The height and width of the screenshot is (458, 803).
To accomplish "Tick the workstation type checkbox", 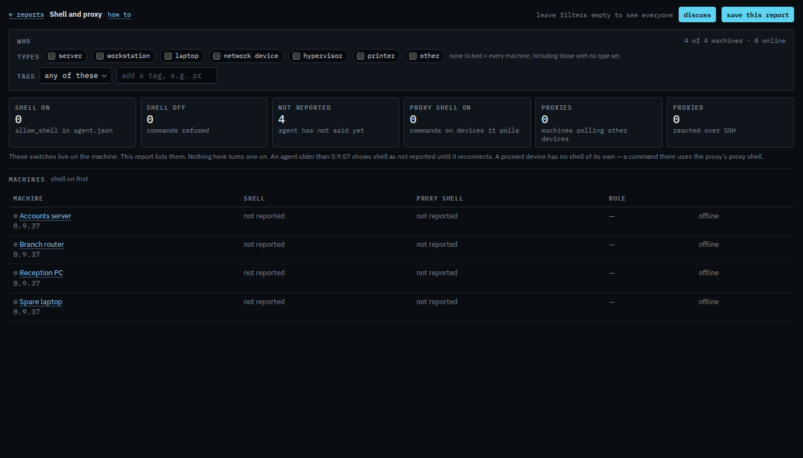I will point(100,56).
